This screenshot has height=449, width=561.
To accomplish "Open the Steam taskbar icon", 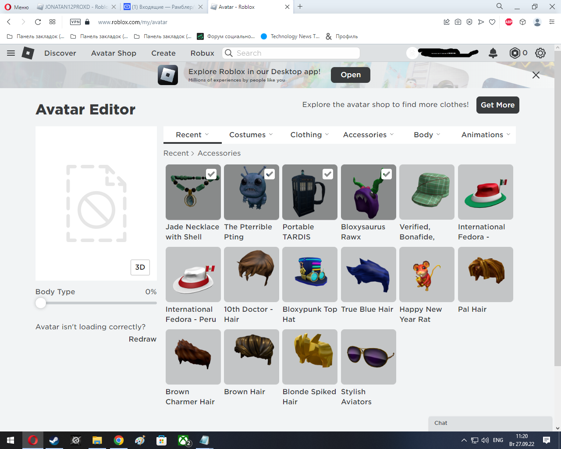I will (54, 440).
